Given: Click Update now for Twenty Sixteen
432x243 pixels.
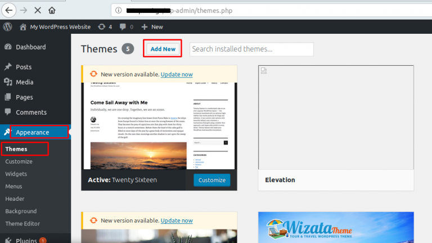Looking at the screenshot, I should [x=177, y=74].
